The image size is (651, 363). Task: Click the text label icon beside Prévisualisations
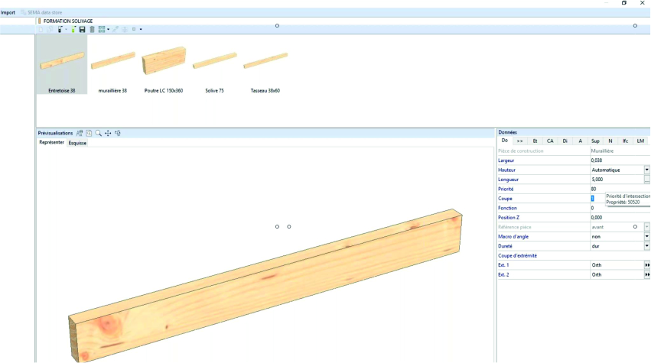pos(80,133)
